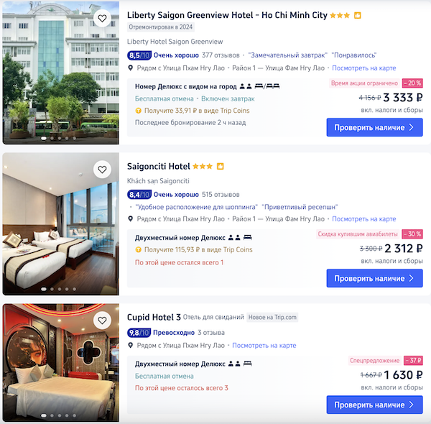Viewport: 431px width, 424px height.
Task: Favorite Cupid Hotel 3 with heart icon
Action: point(102,321)
